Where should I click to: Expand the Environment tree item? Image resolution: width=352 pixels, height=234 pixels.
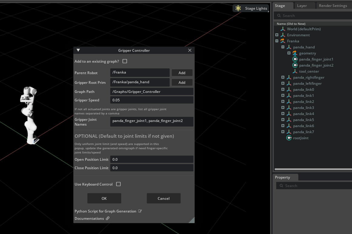point(277,35)
